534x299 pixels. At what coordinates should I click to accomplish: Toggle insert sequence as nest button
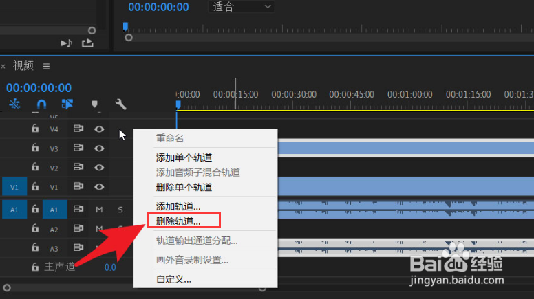14,104
